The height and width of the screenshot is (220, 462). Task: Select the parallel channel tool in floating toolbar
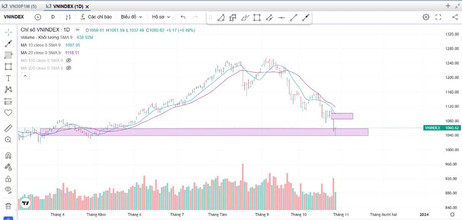click(269, 17)
